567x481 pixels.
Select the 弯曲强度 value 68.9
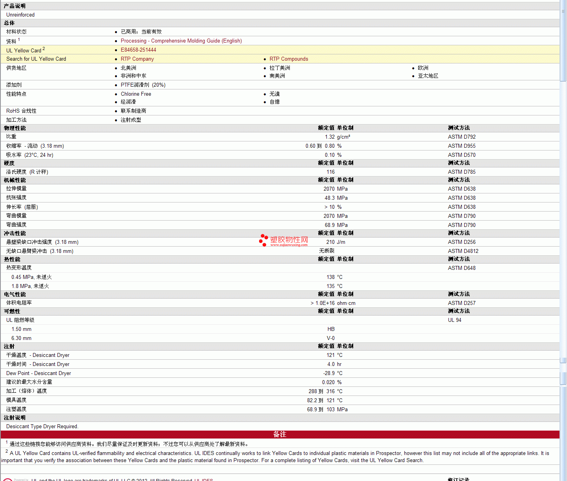[330, 225]
